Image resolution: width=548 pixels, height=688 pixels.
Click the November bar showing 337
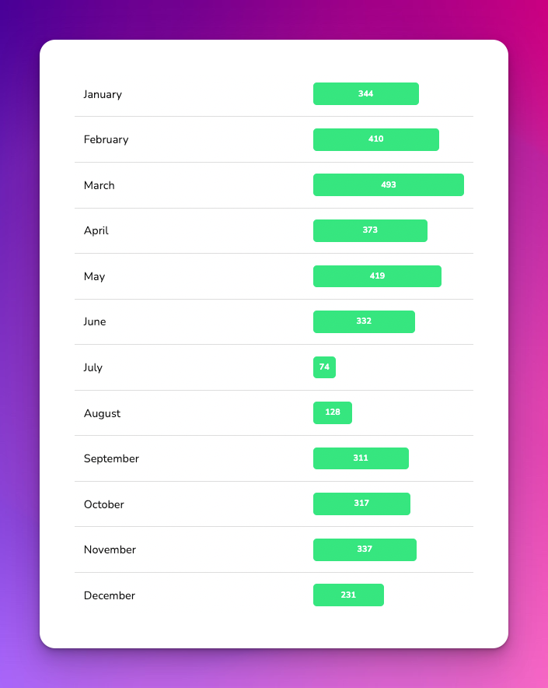365,549
